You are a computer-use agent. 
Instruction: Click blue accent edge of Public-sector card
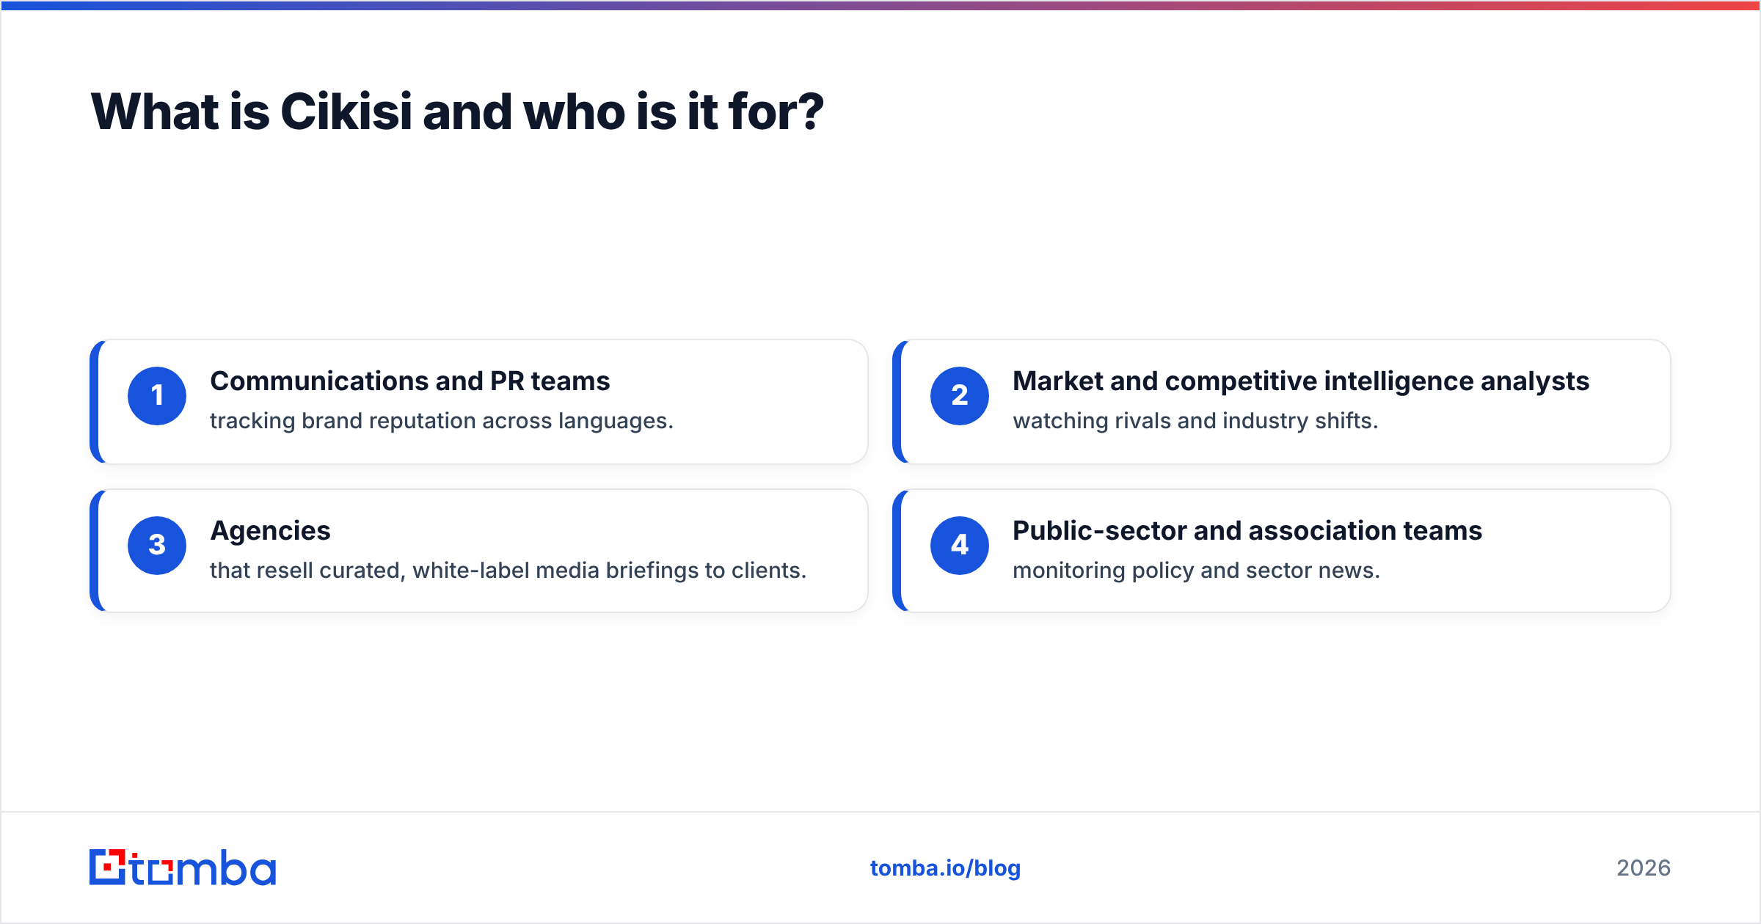(897, 551)
